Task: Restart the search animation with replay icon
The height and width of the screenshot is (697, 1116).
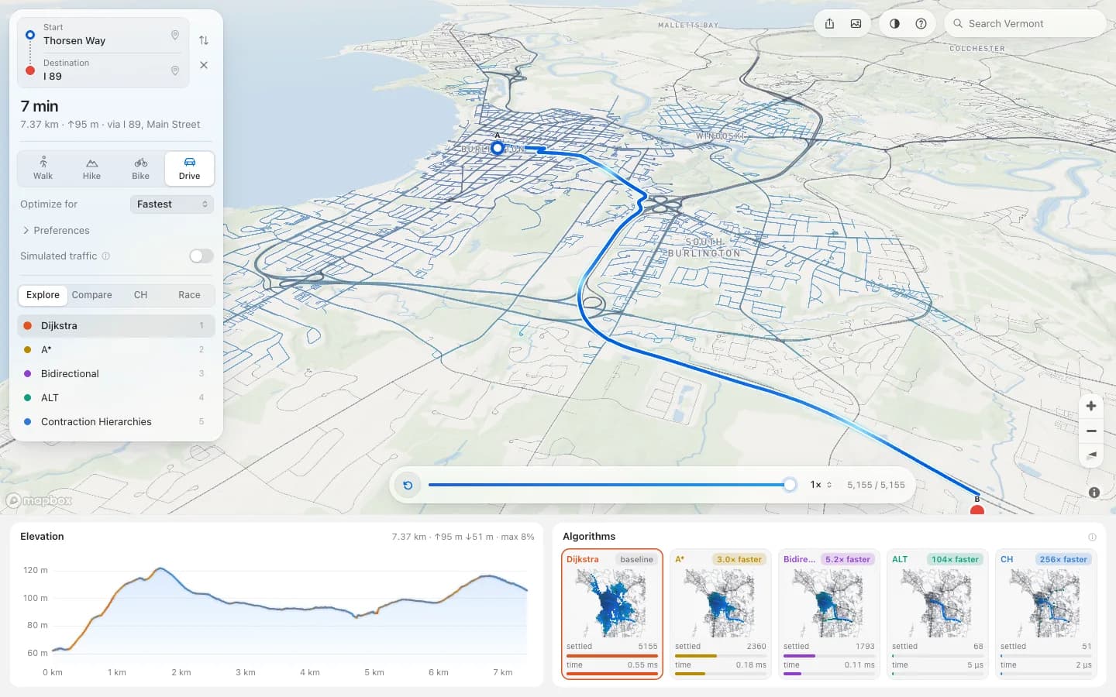Action: pyautogui.click(x=408, y=485)
